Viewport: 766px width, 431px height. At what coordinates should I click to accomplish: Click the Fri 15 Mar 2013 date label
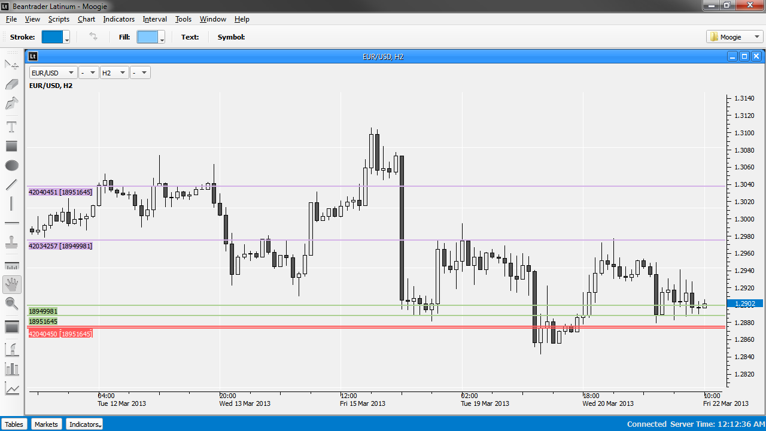(x=363, y=403)
